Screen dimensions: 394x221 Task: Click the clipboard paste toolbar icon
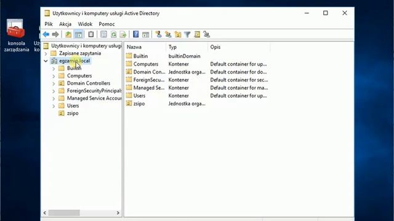90,34
